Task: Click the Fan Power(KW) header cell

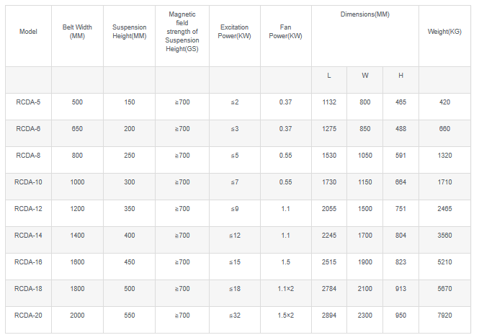Action: point(286,32)
